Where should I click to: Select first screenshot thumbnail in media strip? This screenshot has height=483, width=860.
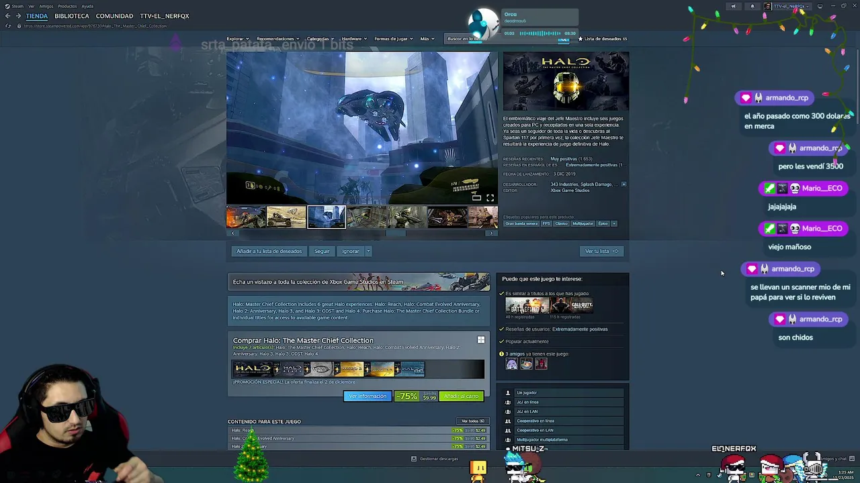(246, 217)
